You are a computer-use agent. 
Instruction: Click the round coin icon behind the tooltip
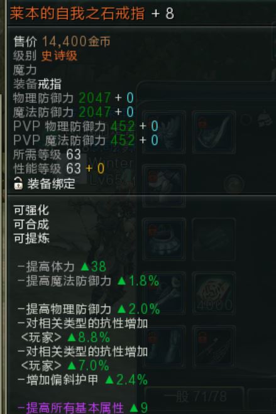[x=234, y=183]
